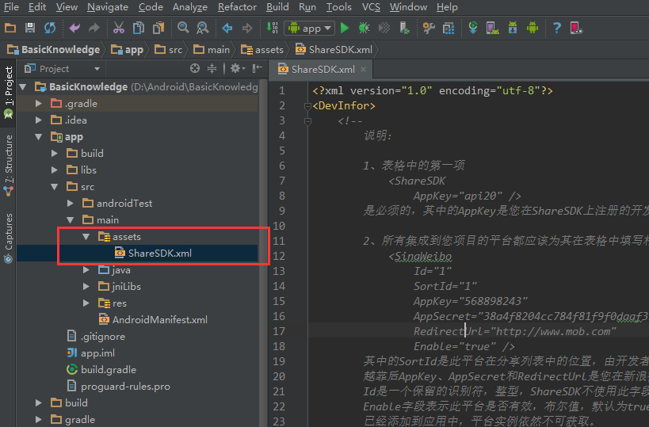Image resolution: width=649 pixels, height=427 pixels.
Task: Click BasicKnowledge in the breadcrumb bar
Action: pyautogui.click(x=54, y=50)
